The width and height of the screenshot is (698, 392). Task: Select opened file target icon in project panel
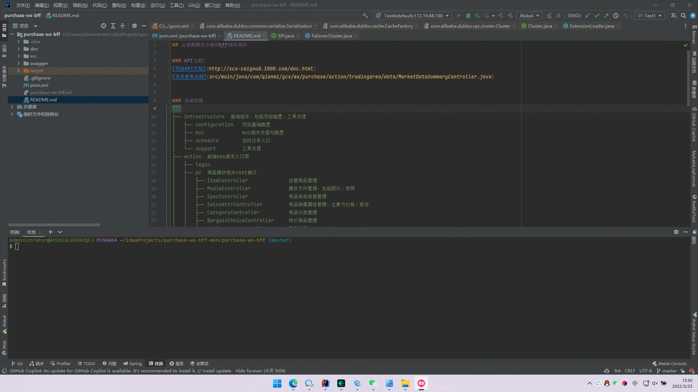(104, 26)
